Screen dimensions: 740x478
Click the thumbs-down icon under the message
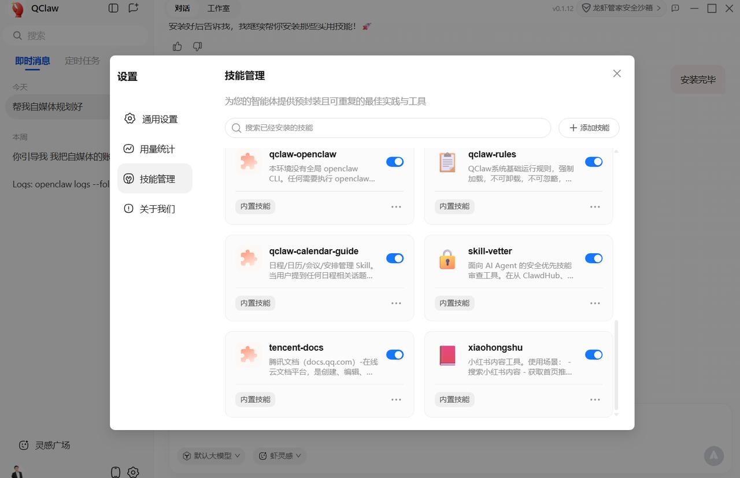coord(197,46)
